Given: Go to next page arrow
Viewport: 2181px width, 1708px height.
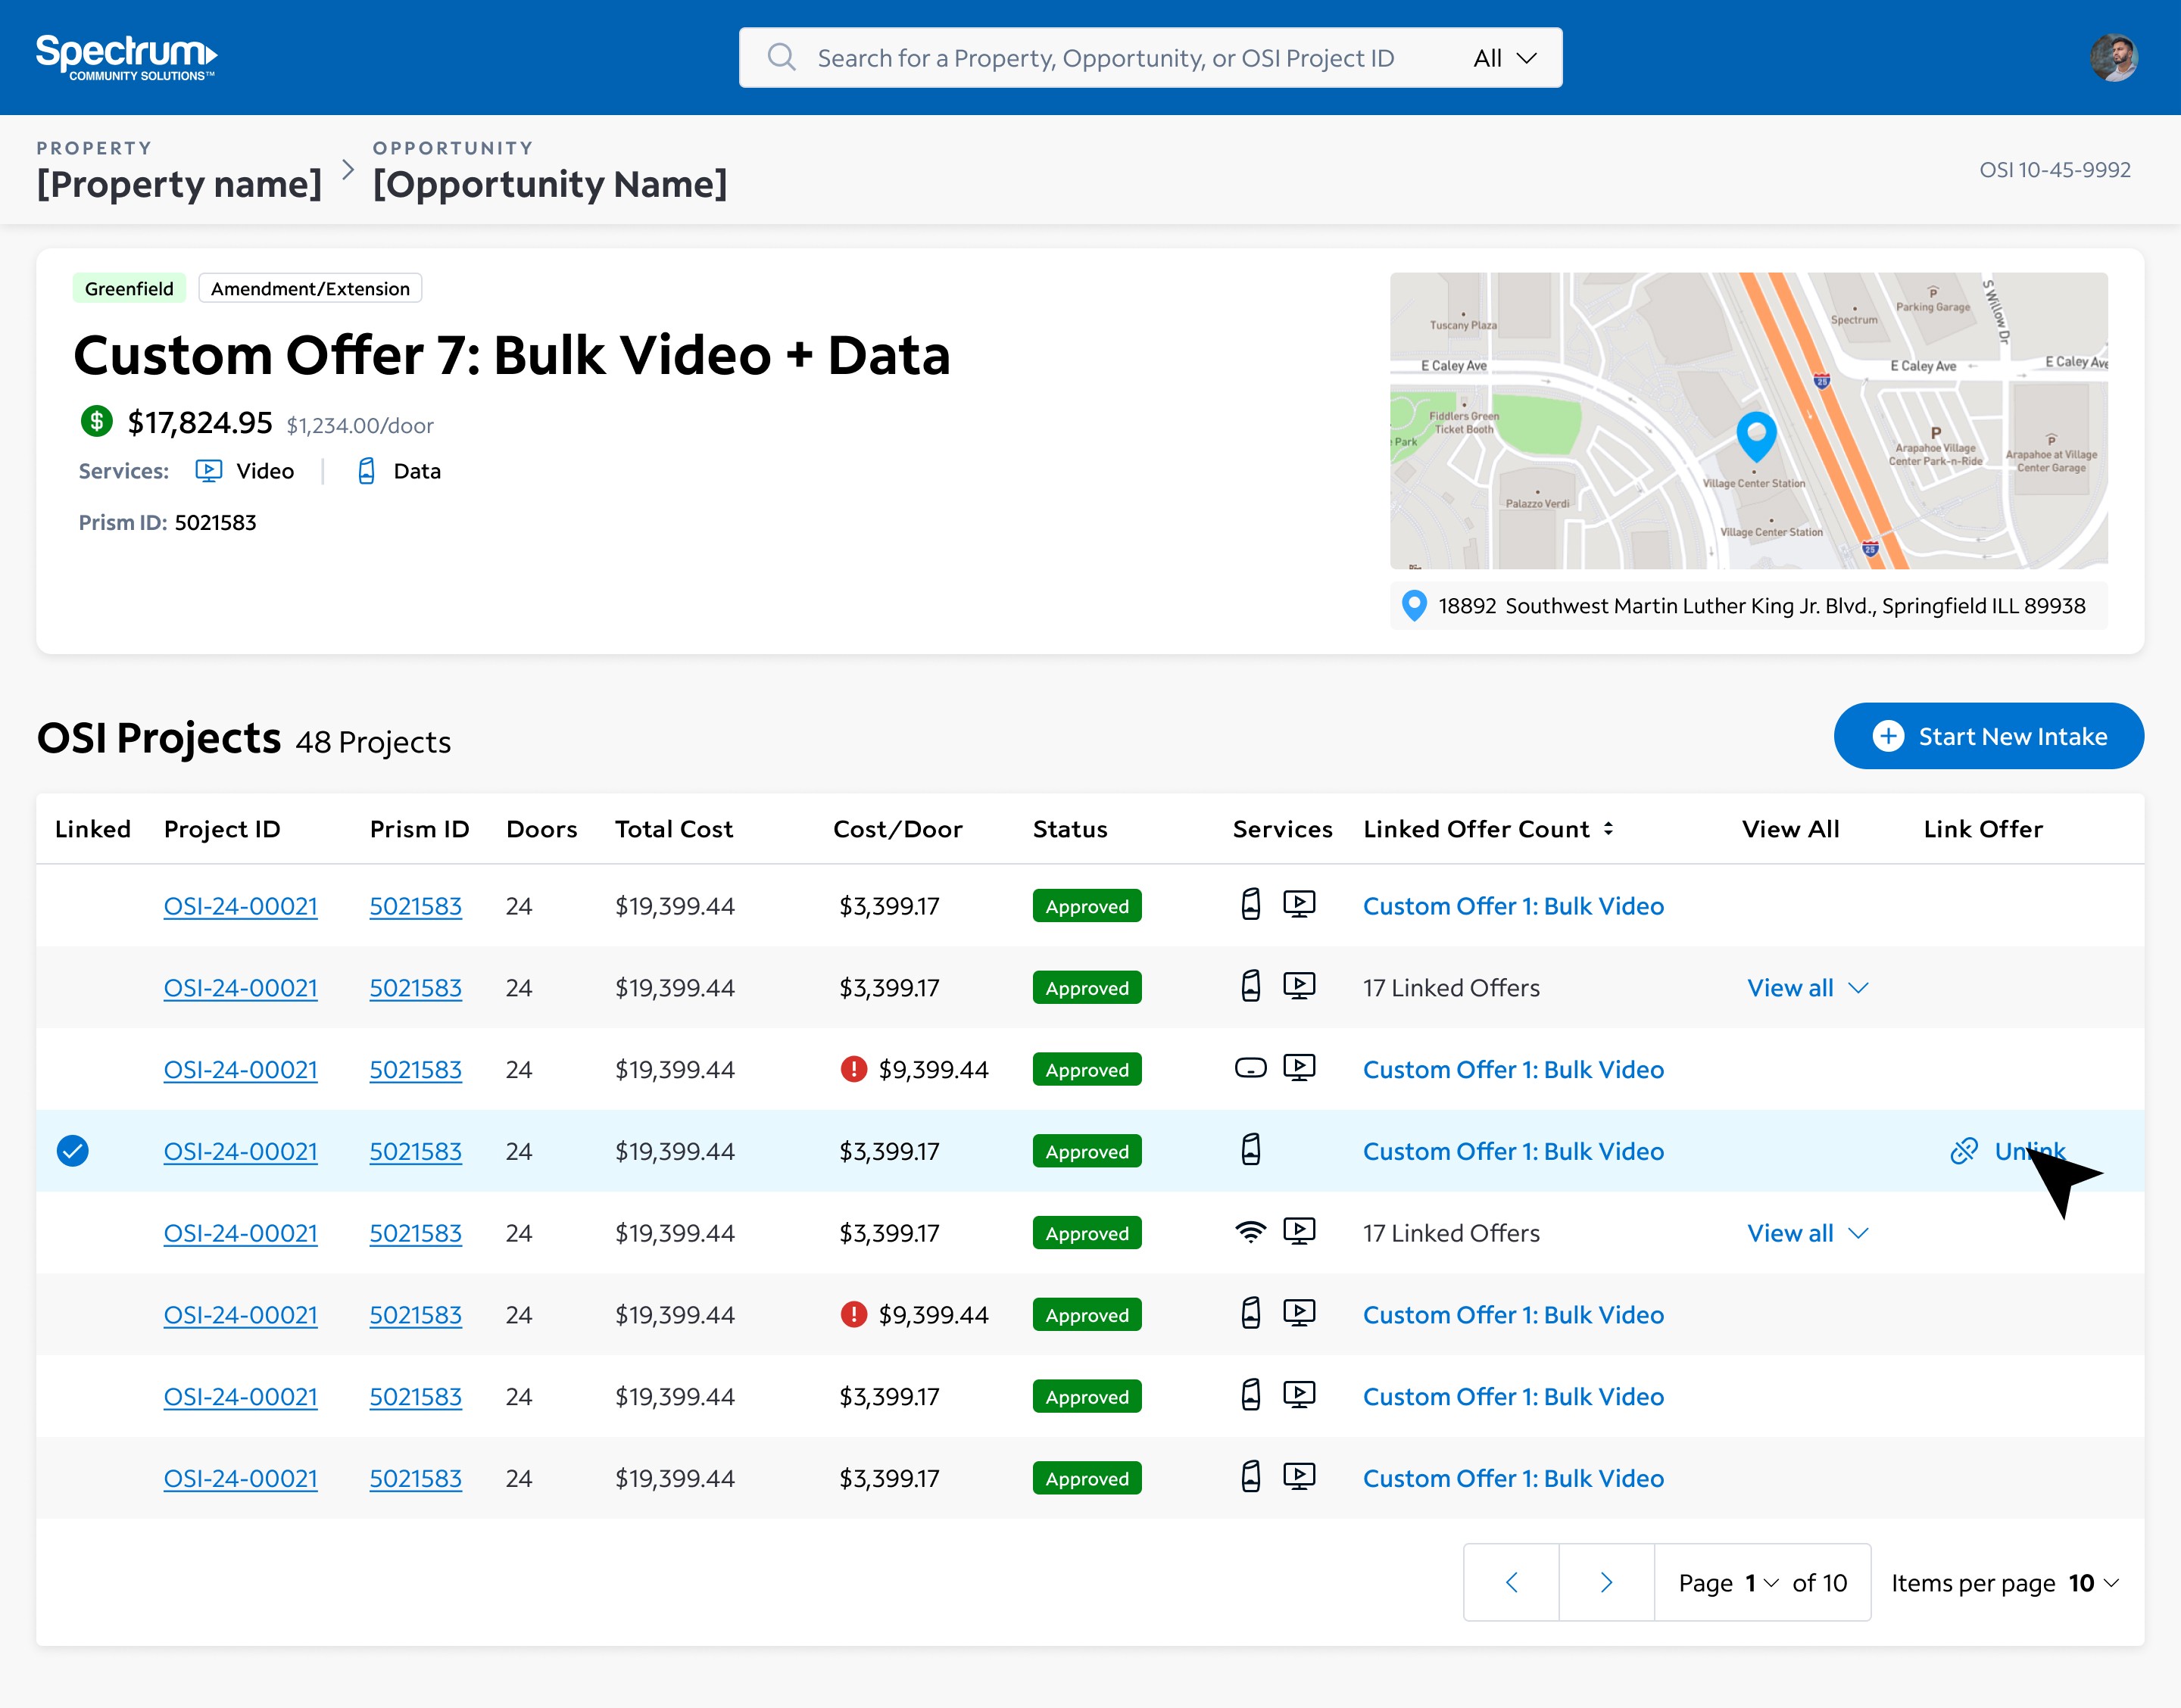Looking at the screenshot, I should 1606,1582.
